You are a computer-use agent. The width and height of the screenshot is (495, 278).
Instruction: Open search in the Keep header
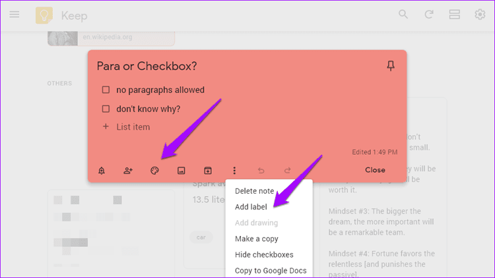point(403,14)
